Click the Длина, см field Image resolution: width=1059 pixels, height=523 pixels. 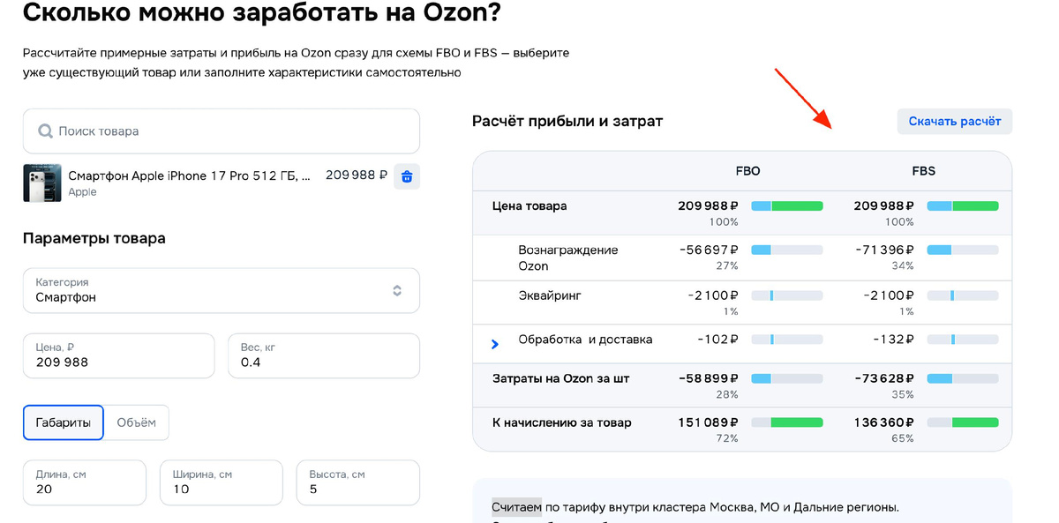pyautogui.click(x=85, y=482)
